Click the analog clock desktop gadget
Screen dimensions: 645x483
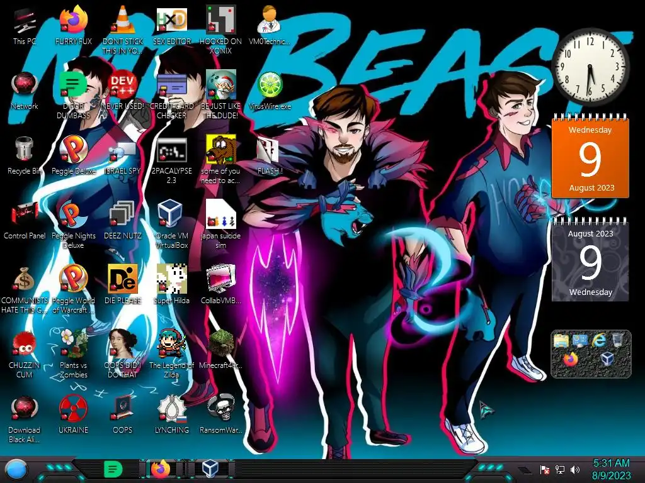click(590, 67)
